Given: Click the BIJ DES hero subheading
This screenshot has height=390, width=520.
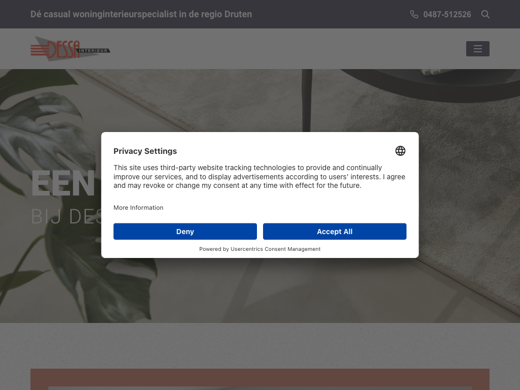Looking at the screenshot, I should [67, 216].
